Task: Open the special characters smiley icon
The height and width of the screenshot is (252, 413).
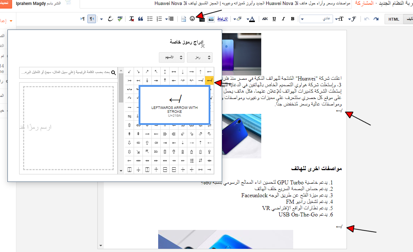Action: tap(192, 19)
